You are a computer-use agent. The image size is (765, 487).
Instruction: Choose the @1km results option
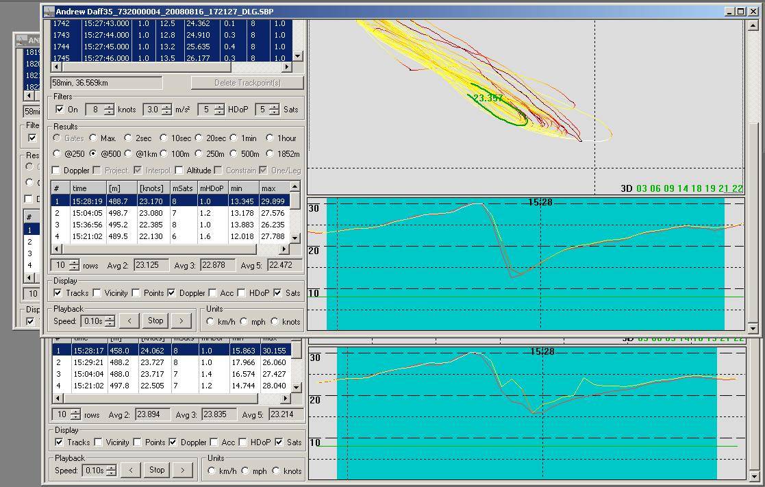click(x=128, y=154)
